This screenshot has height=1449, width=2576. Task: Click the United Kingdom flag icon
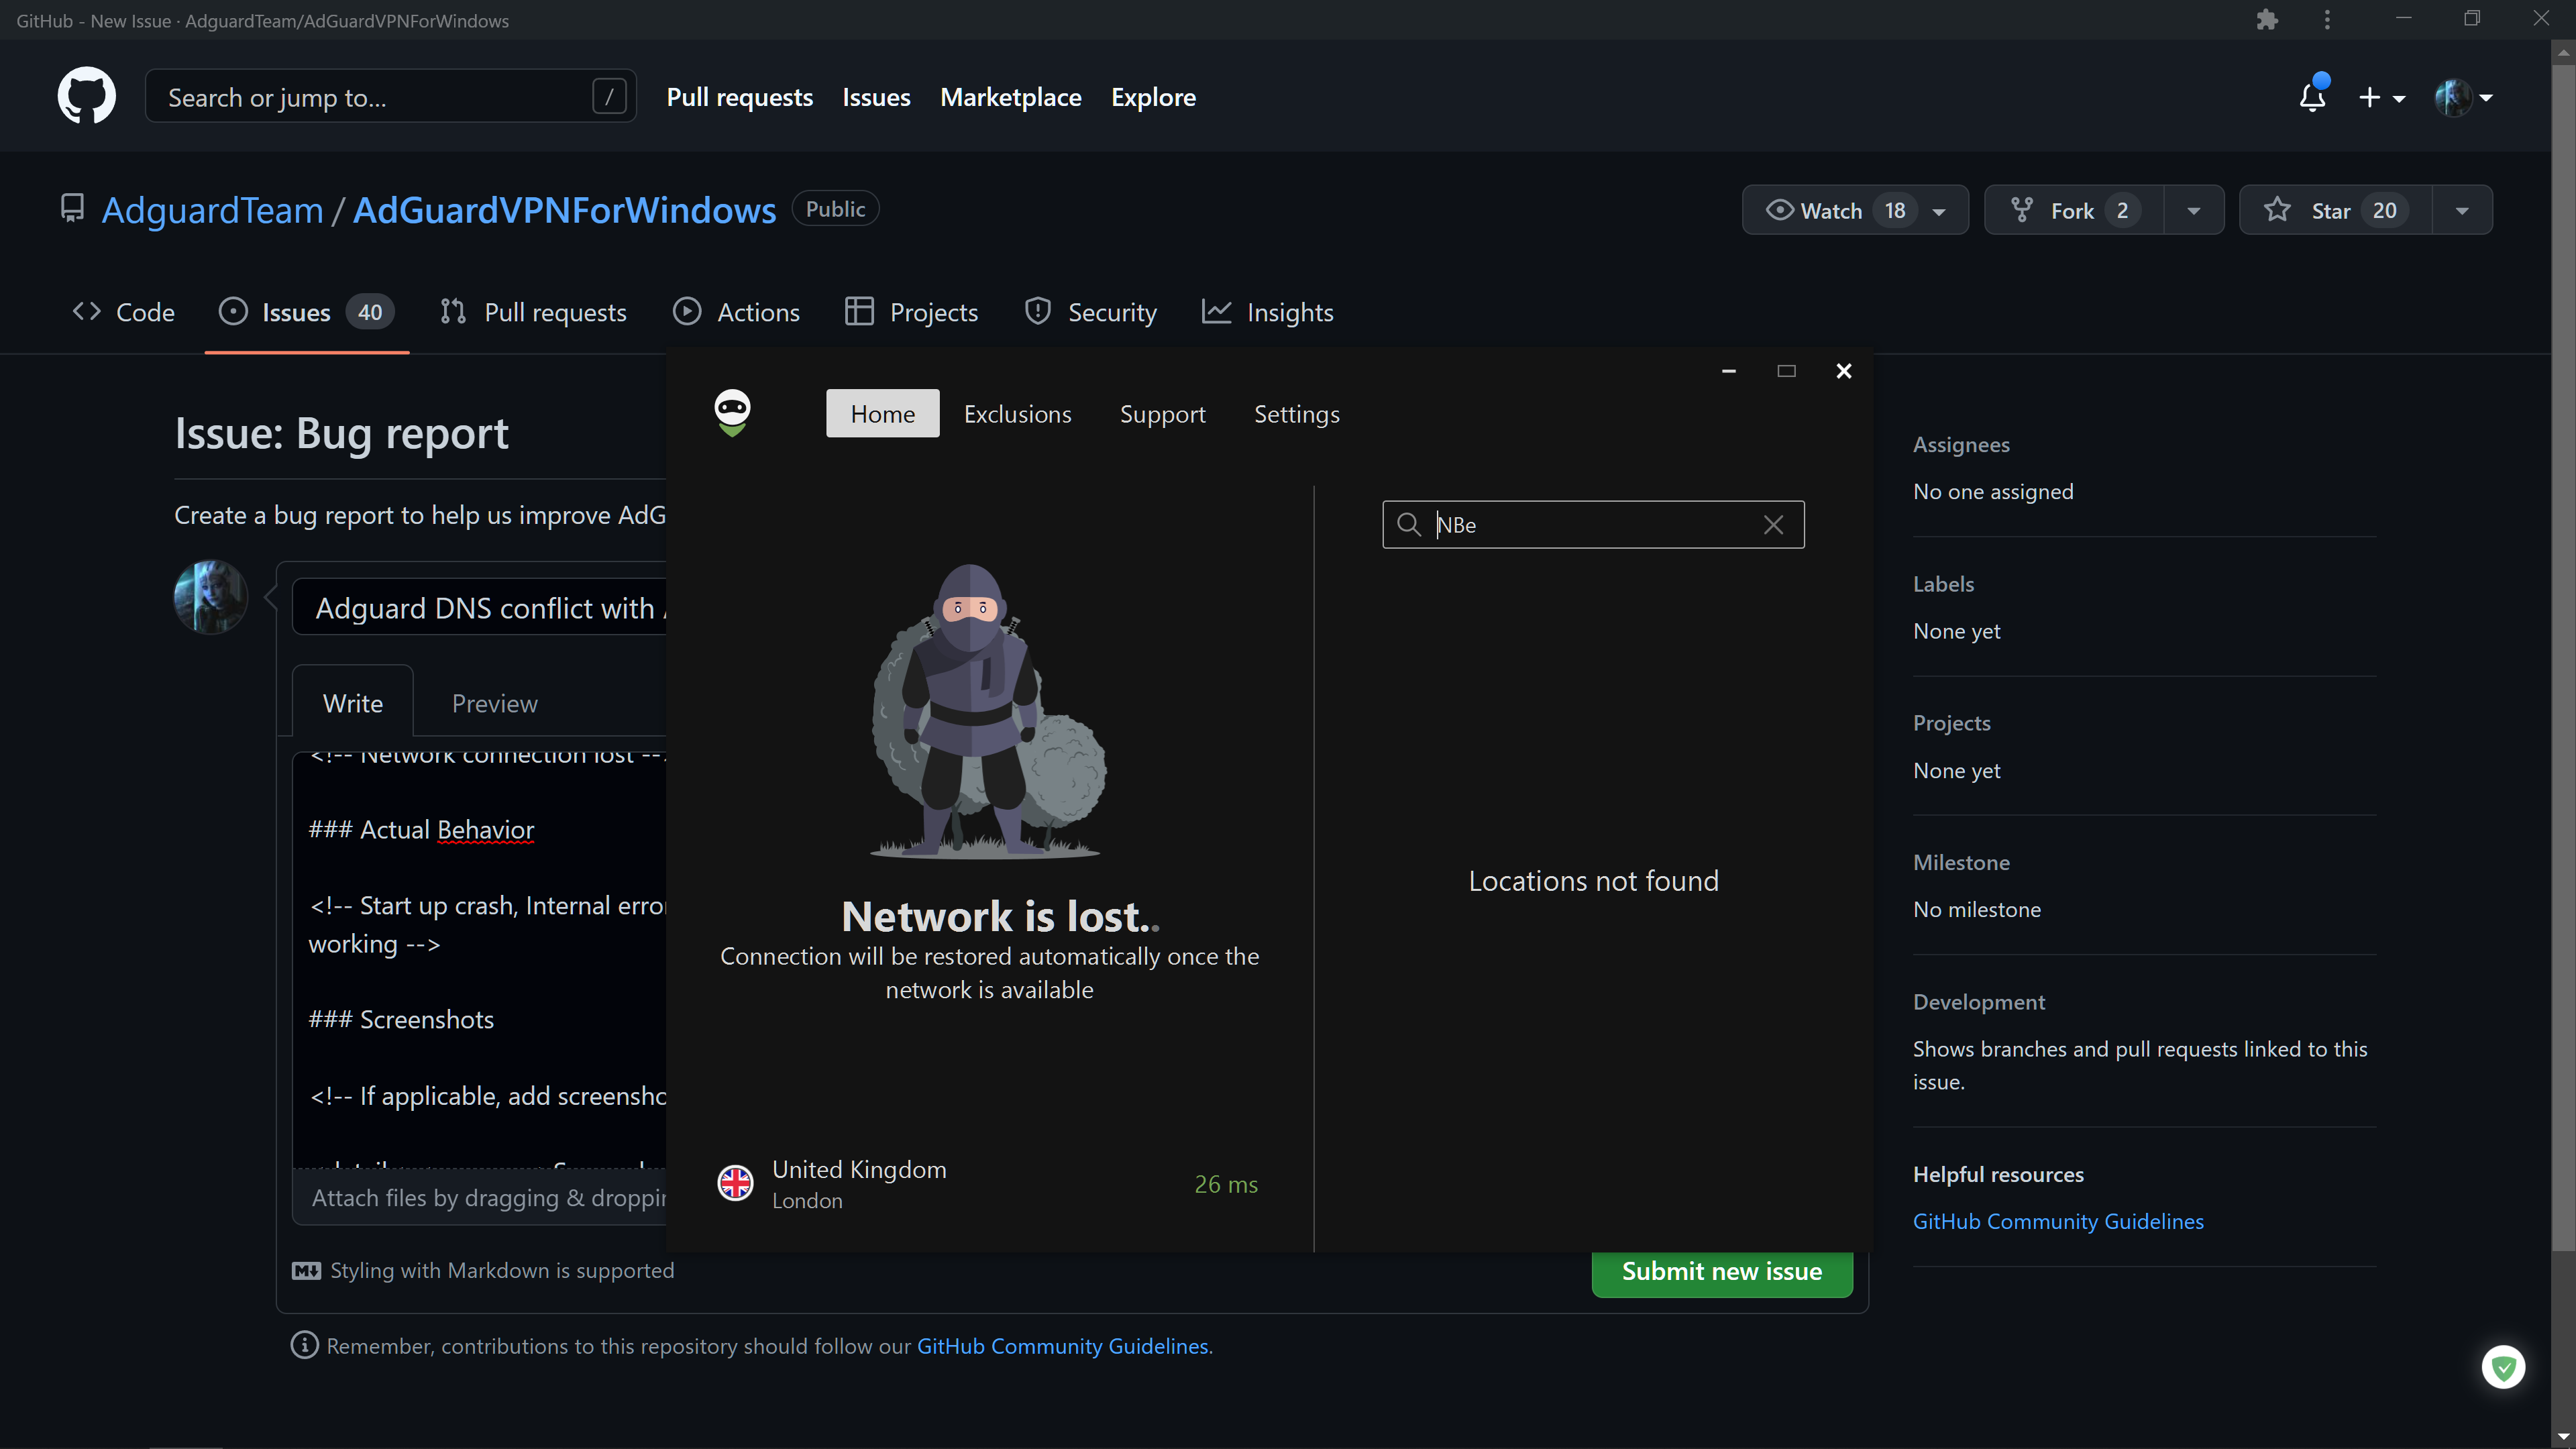(735, 1183)
